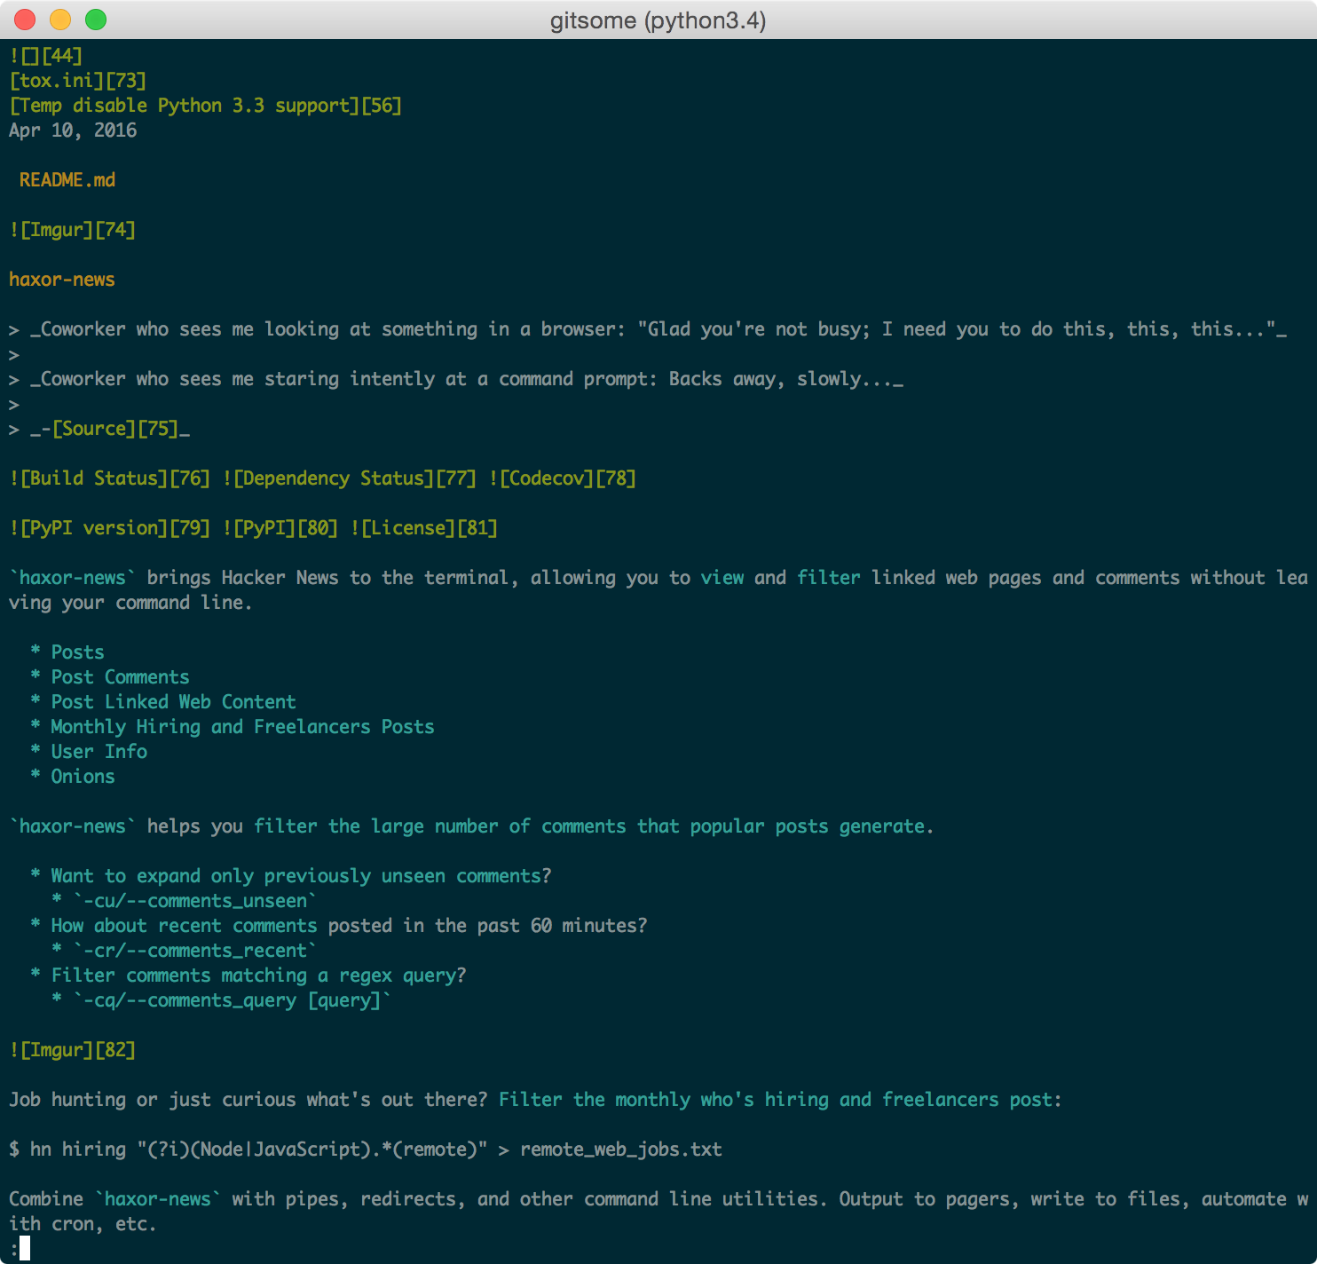Click the '![Imgur][82]' reference
1317x1264 pixels.
click(73, 1050)
